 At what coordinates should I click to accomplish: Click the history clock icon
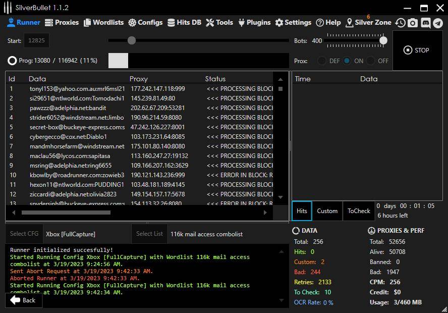(400, 22)
